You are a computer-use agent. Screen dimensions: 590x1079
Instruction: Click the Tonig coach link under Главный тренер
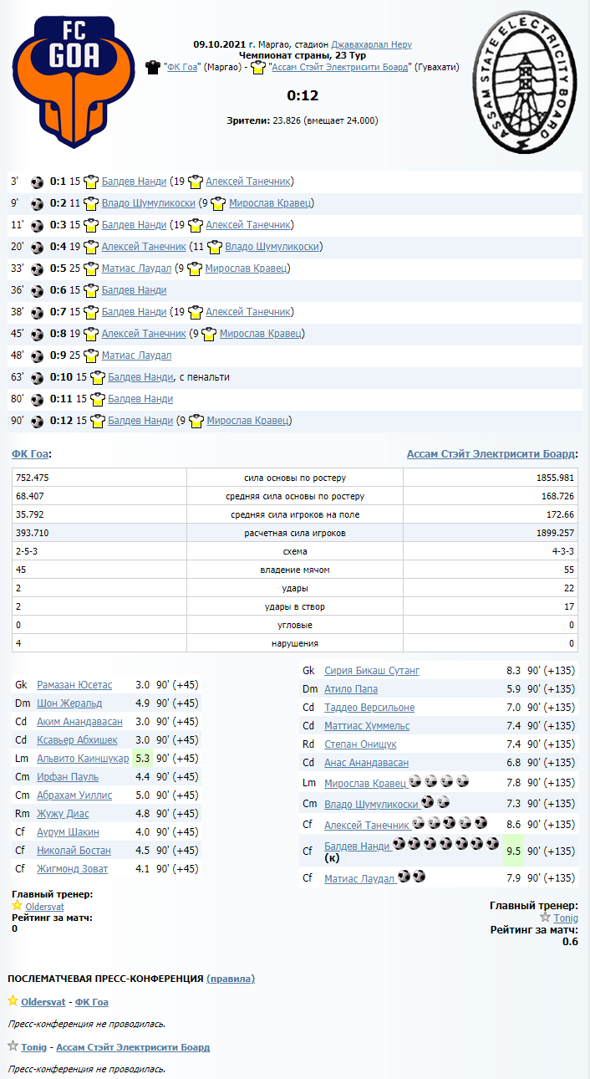[x=565, y=918]
